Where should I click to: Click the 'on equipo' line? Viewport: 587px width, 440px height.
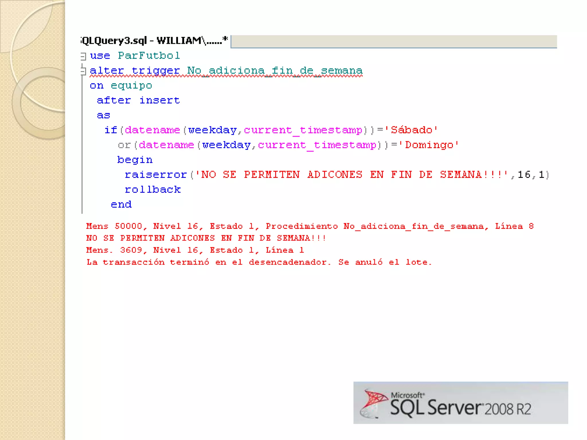[121, 86]
